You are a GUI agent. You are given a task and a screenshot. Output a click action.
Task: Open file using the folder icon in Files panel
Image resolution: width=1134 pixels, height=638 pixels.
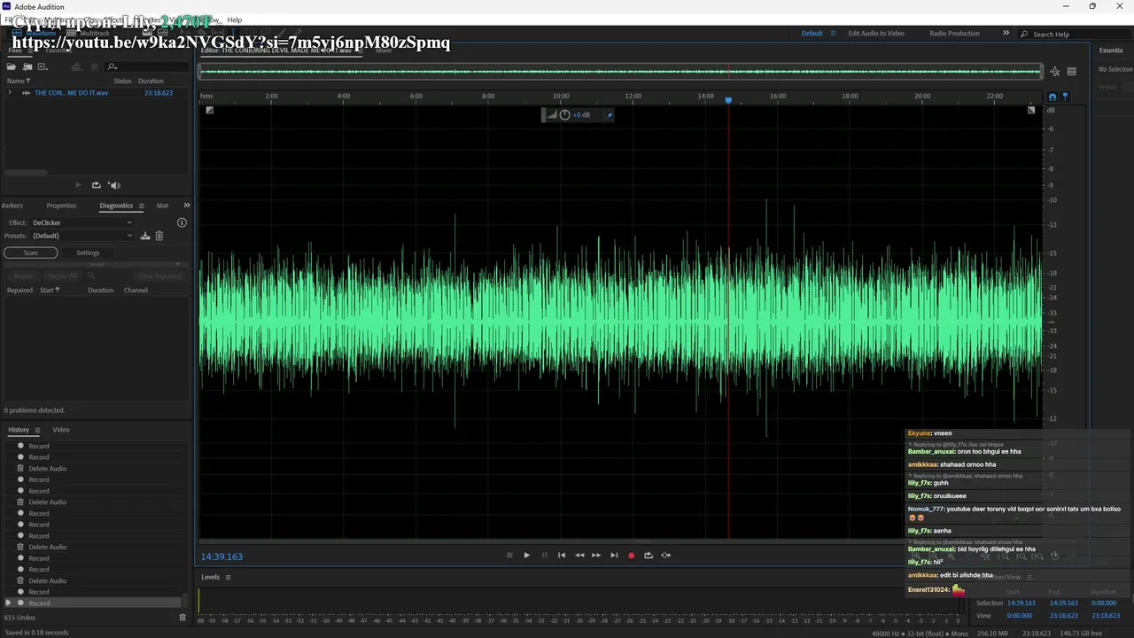(12, 66)
